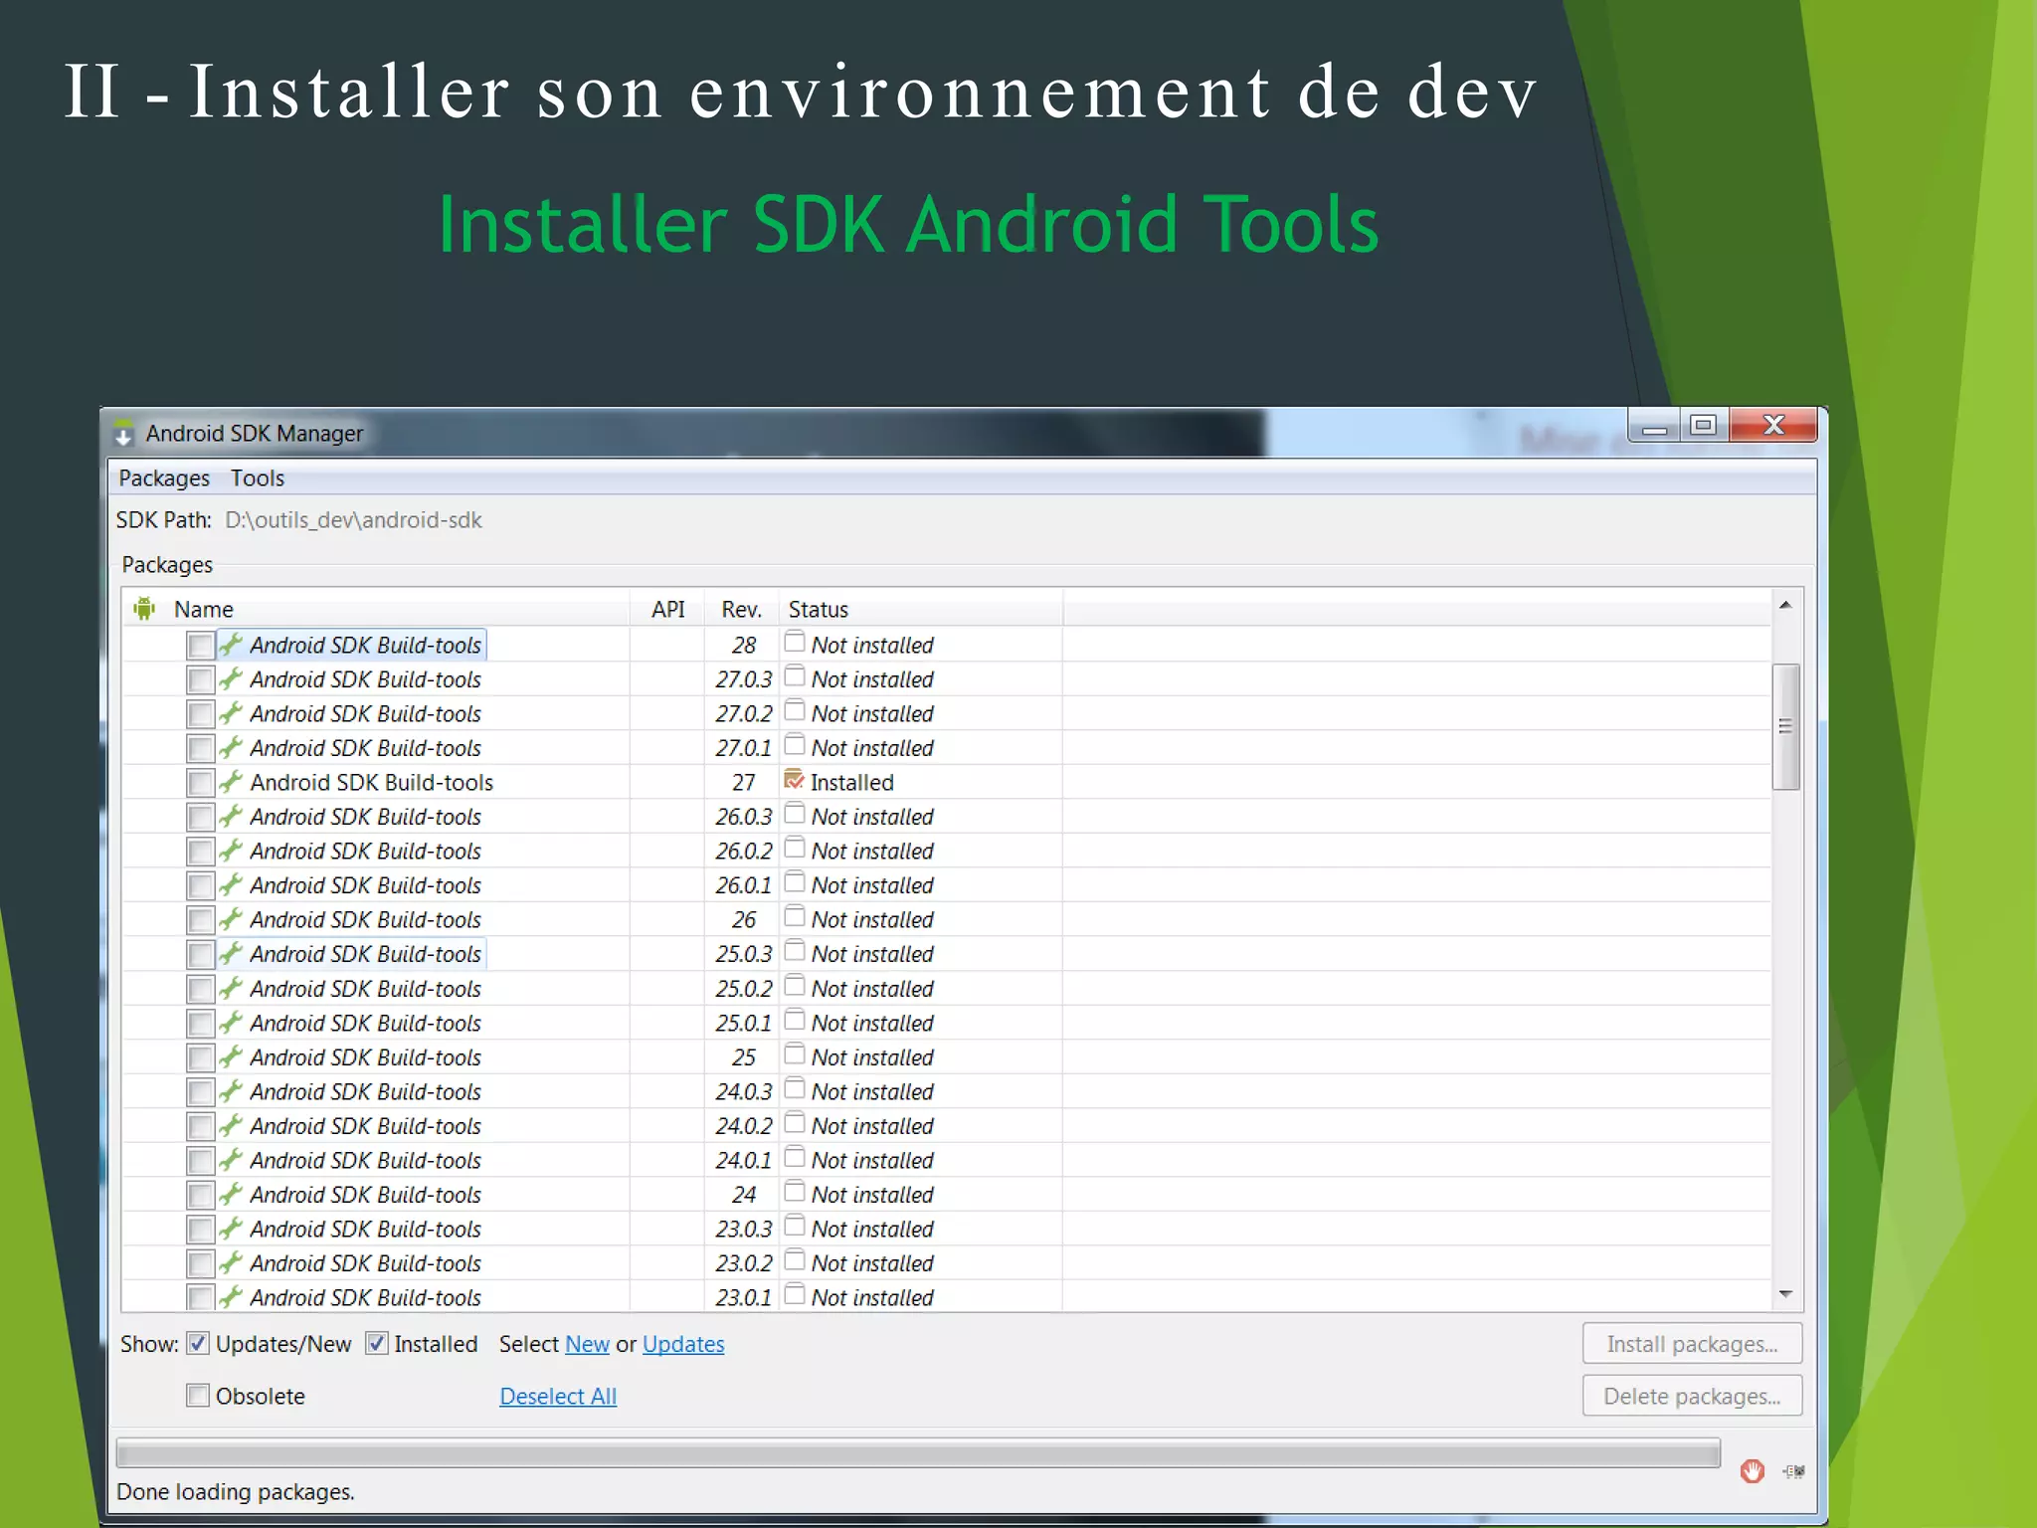This screenshot has width=2037, height=1528.
Task: Click the Delete packages button
Action: click(1692, 1396)
